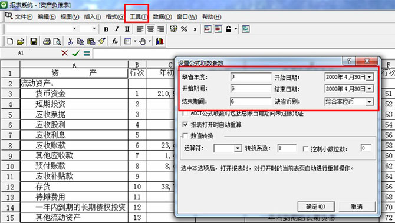Click the Italic formatting icon
The image size is (395, 223).
(117, 29)
